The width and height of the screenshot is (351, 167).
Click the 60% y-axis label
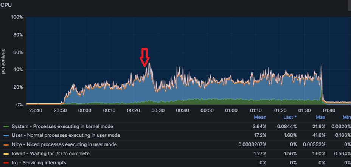point(18,52)
